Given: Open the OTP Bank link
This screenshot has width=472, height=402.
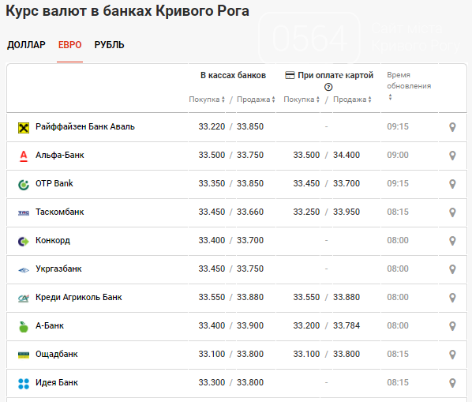Looking at the screenshot, I should click(x=54, y=183).
